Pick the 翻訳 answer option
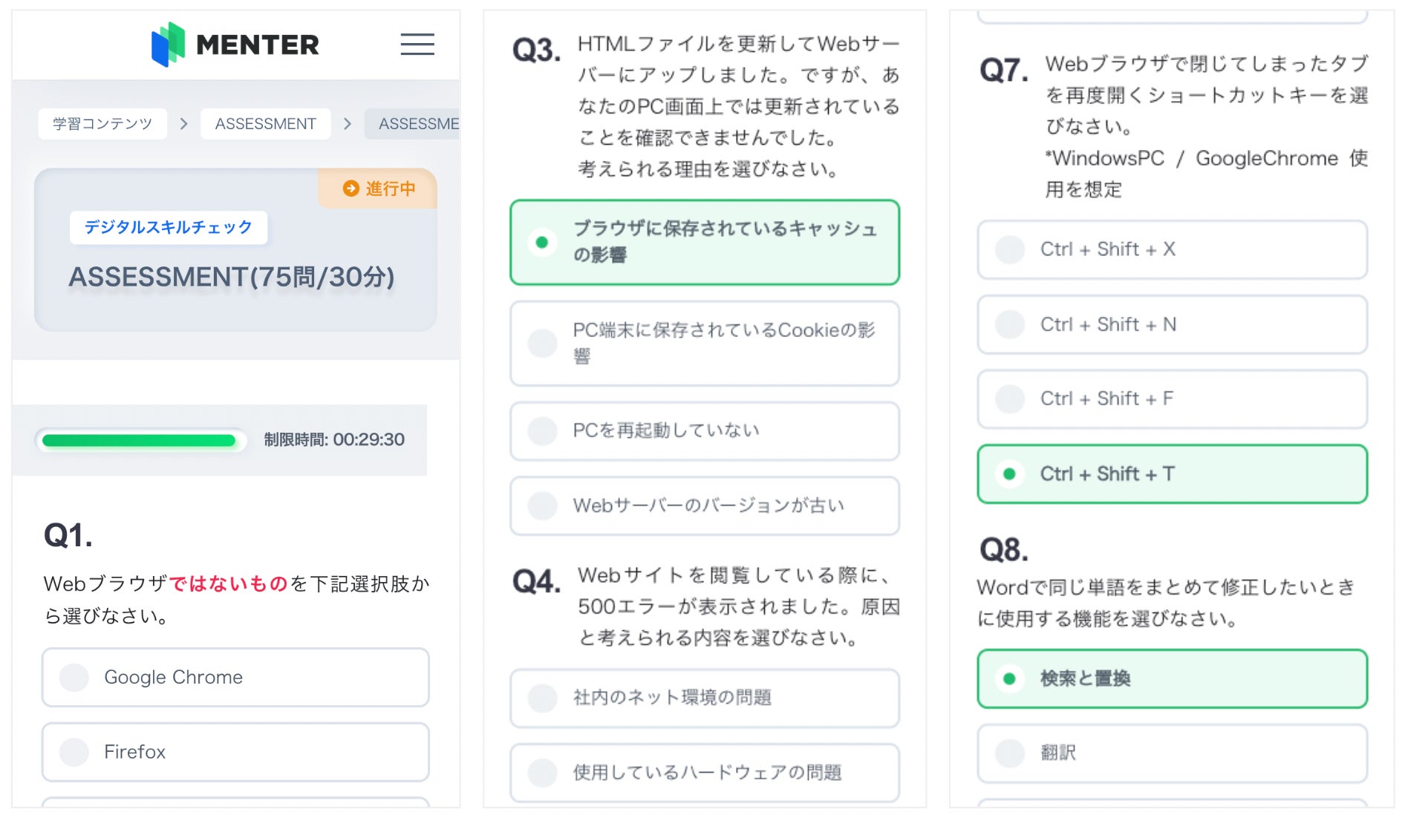The height and width of the screenshot is (818, 1405). tap(1172, 753)
